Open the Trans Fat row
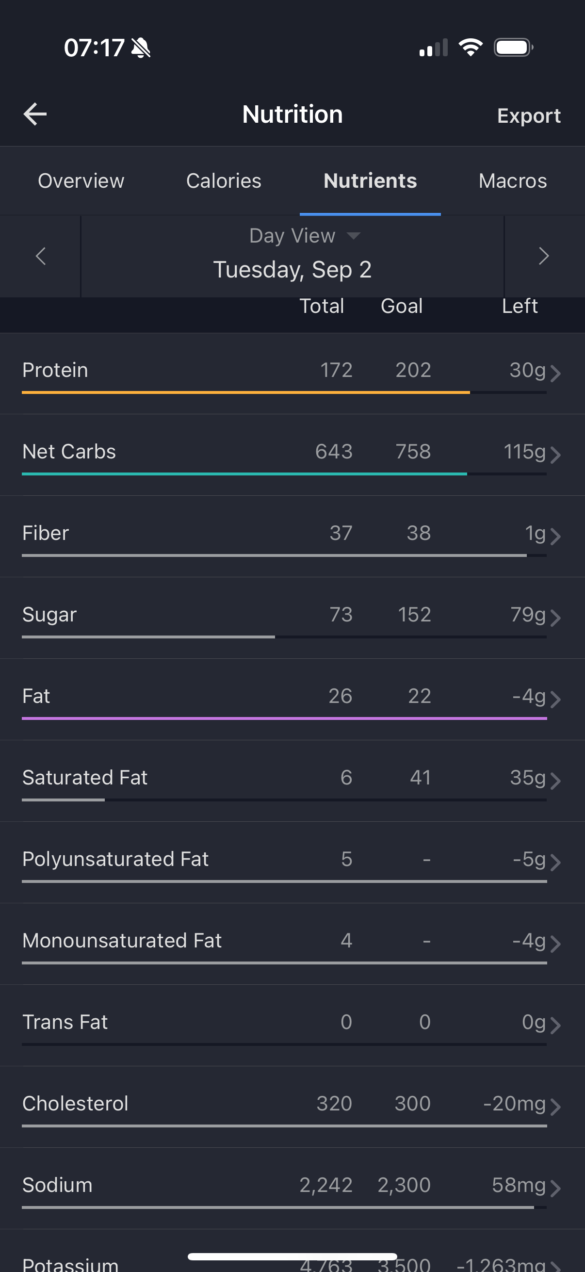Screen dimensions: 585x1272 pyautogui.click(x=292, y=1025)
